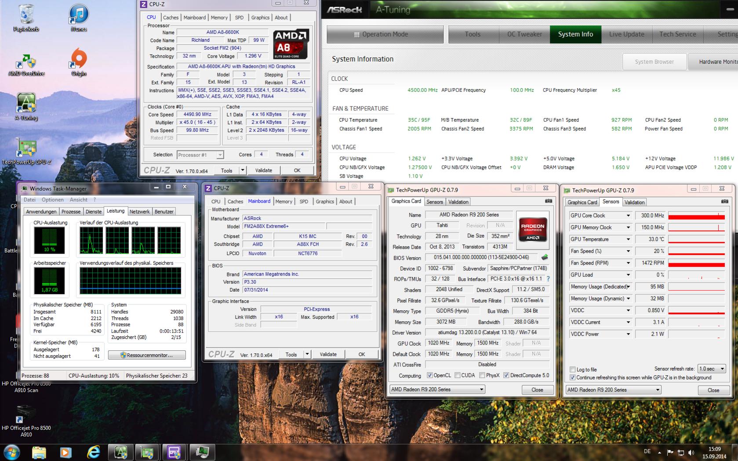The image size is (738, 461).
Task: Click the question mark beside Bus Interface
Action: [548, 279]
